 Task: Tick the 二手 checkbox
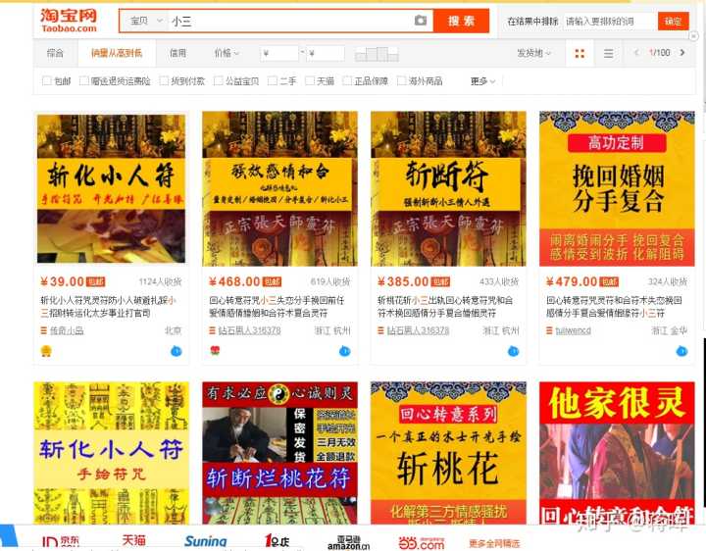coord(272,80)
